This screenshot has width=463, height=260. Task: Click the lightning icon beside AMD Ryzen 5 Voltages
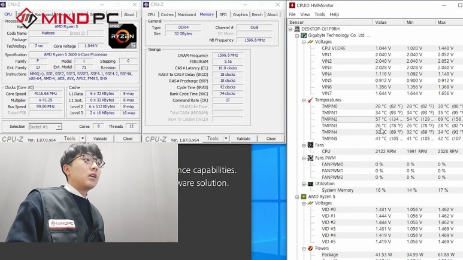[x=310, y=203]
